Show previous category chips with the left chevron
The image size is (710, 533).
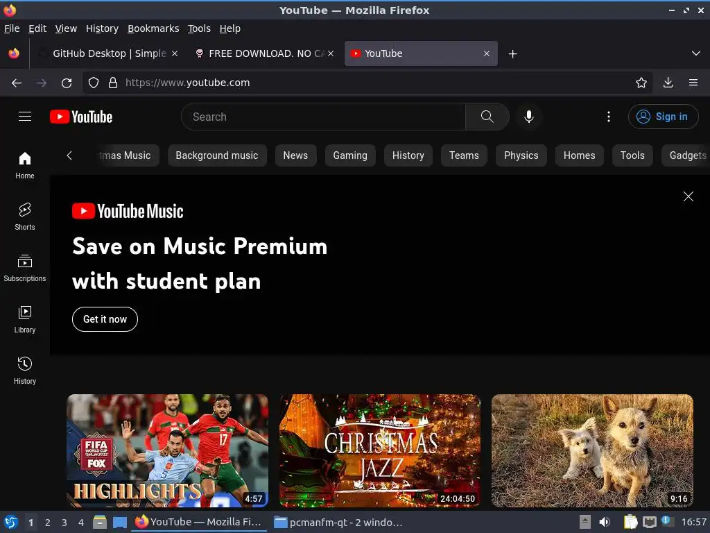tap(69, 155)
